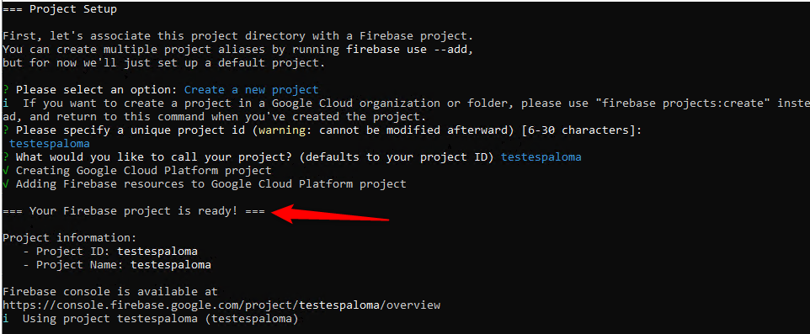Click the blue testespaloma project id answer line
The image size is (810, 334).
pos(50,144)
